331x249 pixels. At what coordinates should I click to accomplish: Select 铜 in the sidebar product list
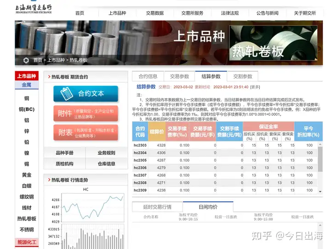coord(27,98)
